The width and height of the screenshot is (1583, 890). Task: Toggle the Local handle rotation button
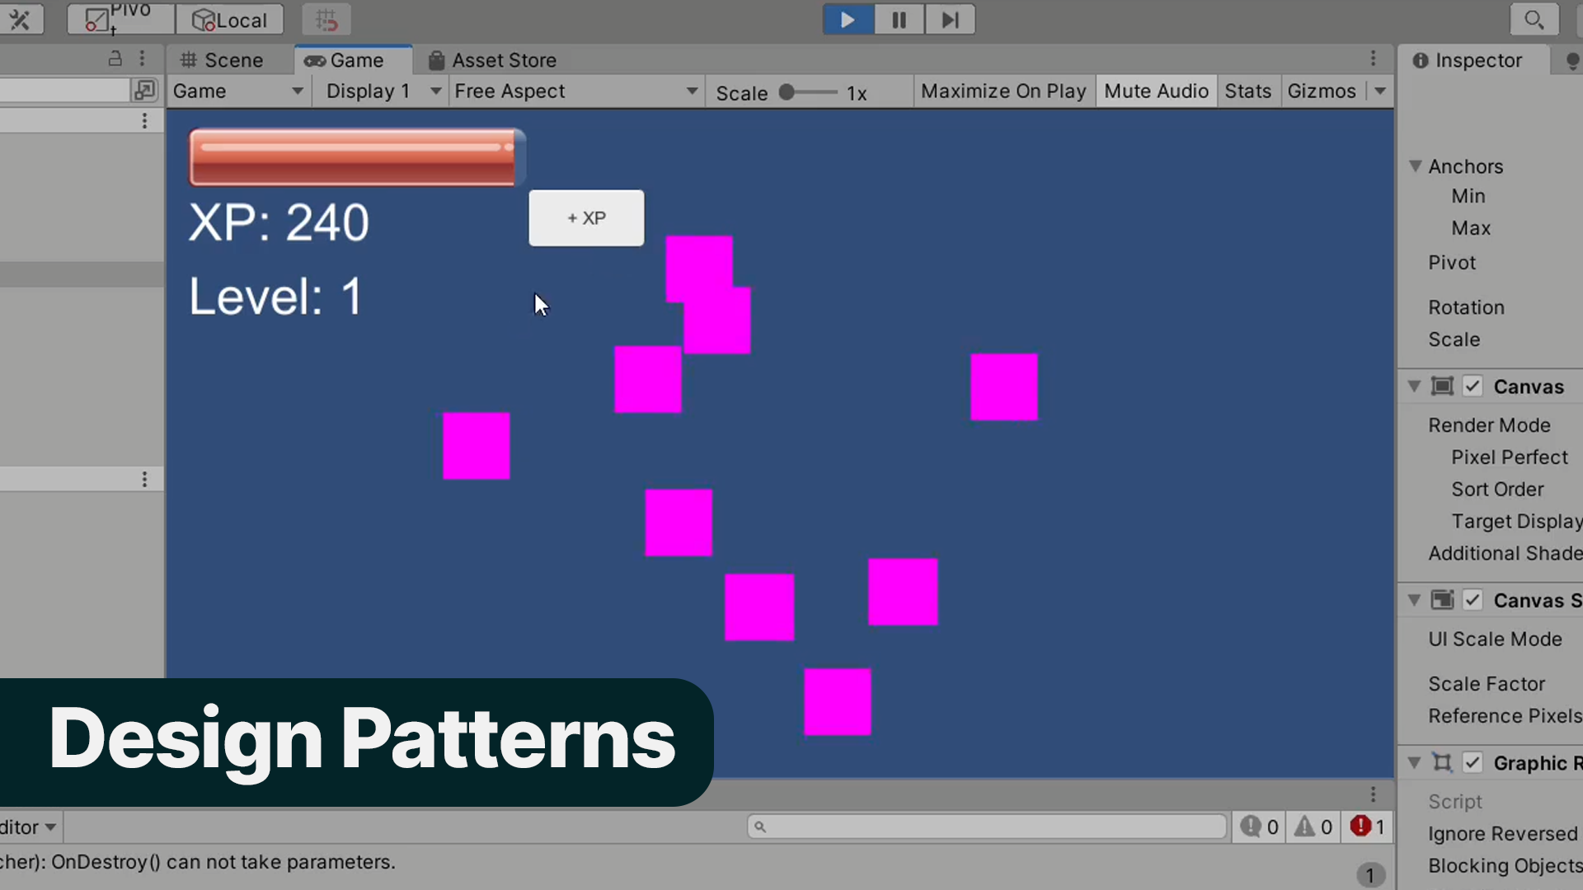pos(230,20)
